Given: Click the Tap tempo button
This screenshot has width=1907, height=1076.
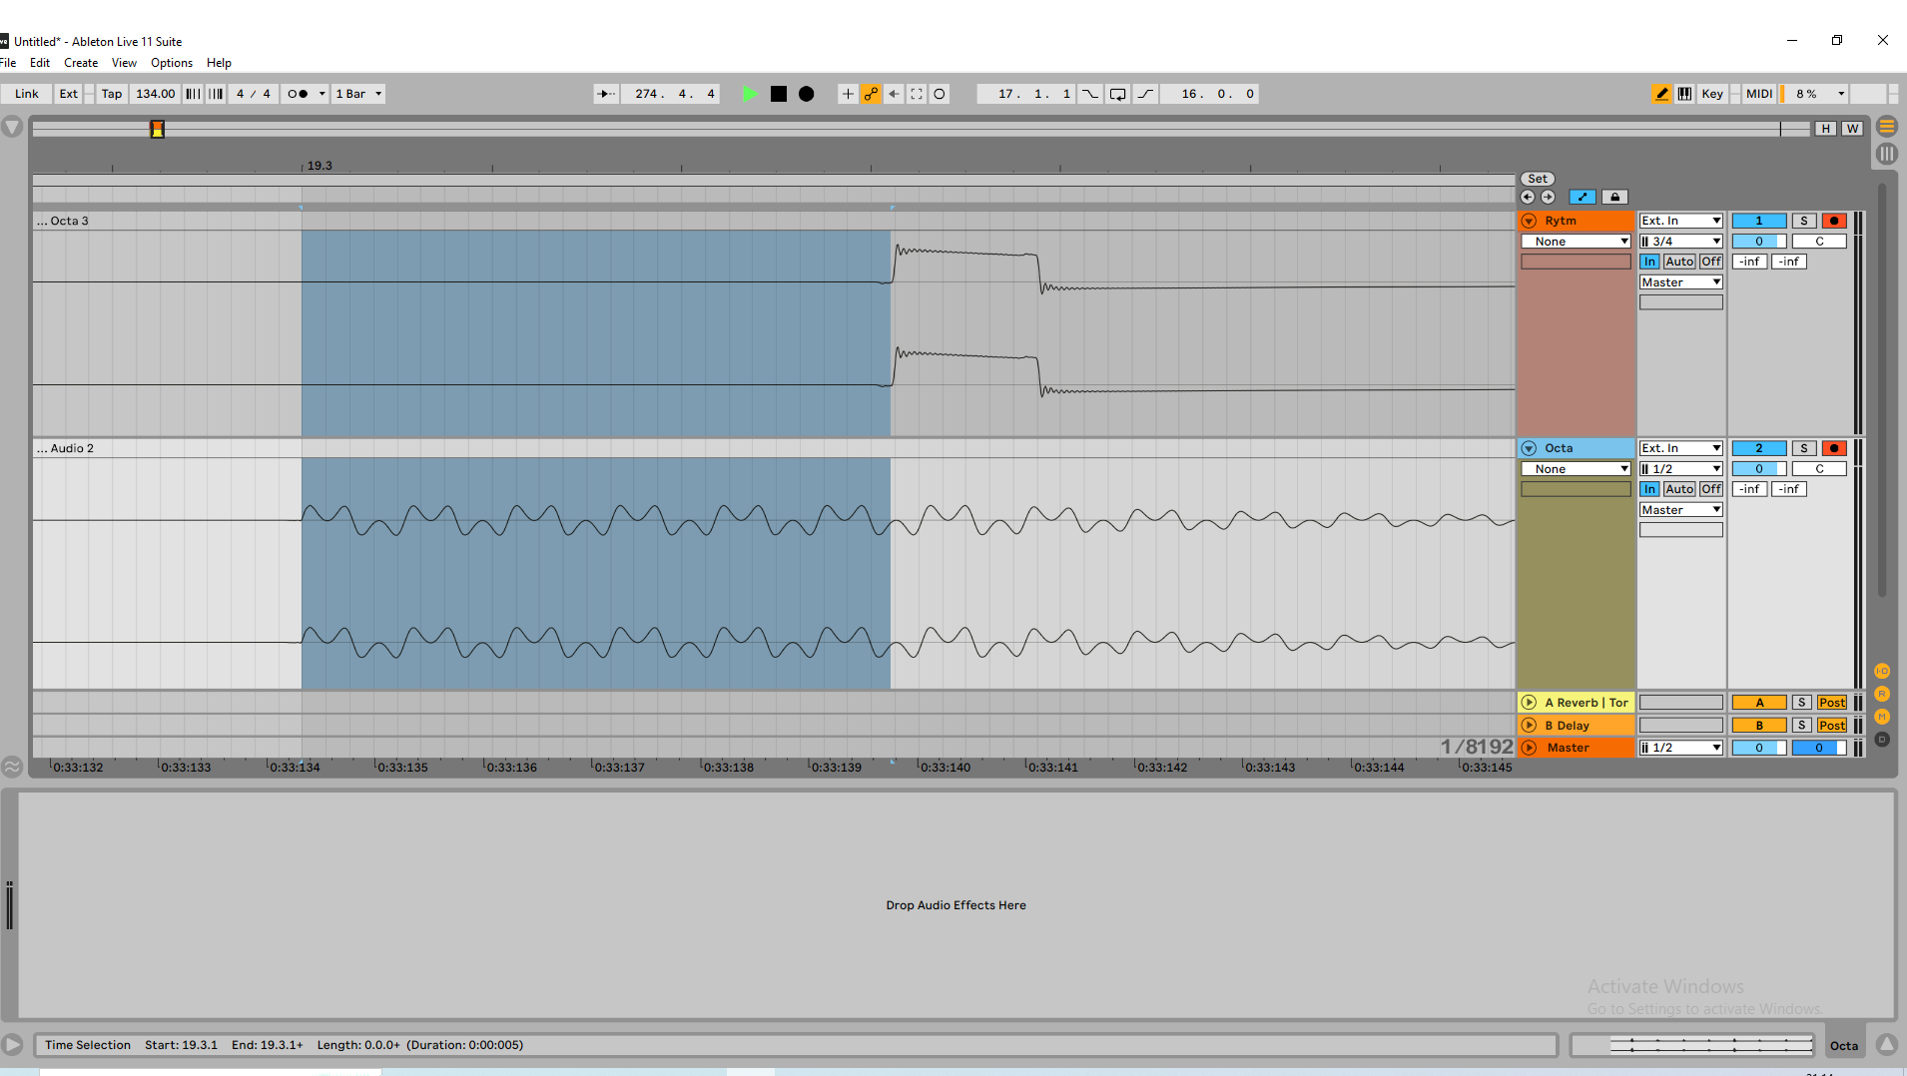Looking at the screenshot, I should [111, 94].
